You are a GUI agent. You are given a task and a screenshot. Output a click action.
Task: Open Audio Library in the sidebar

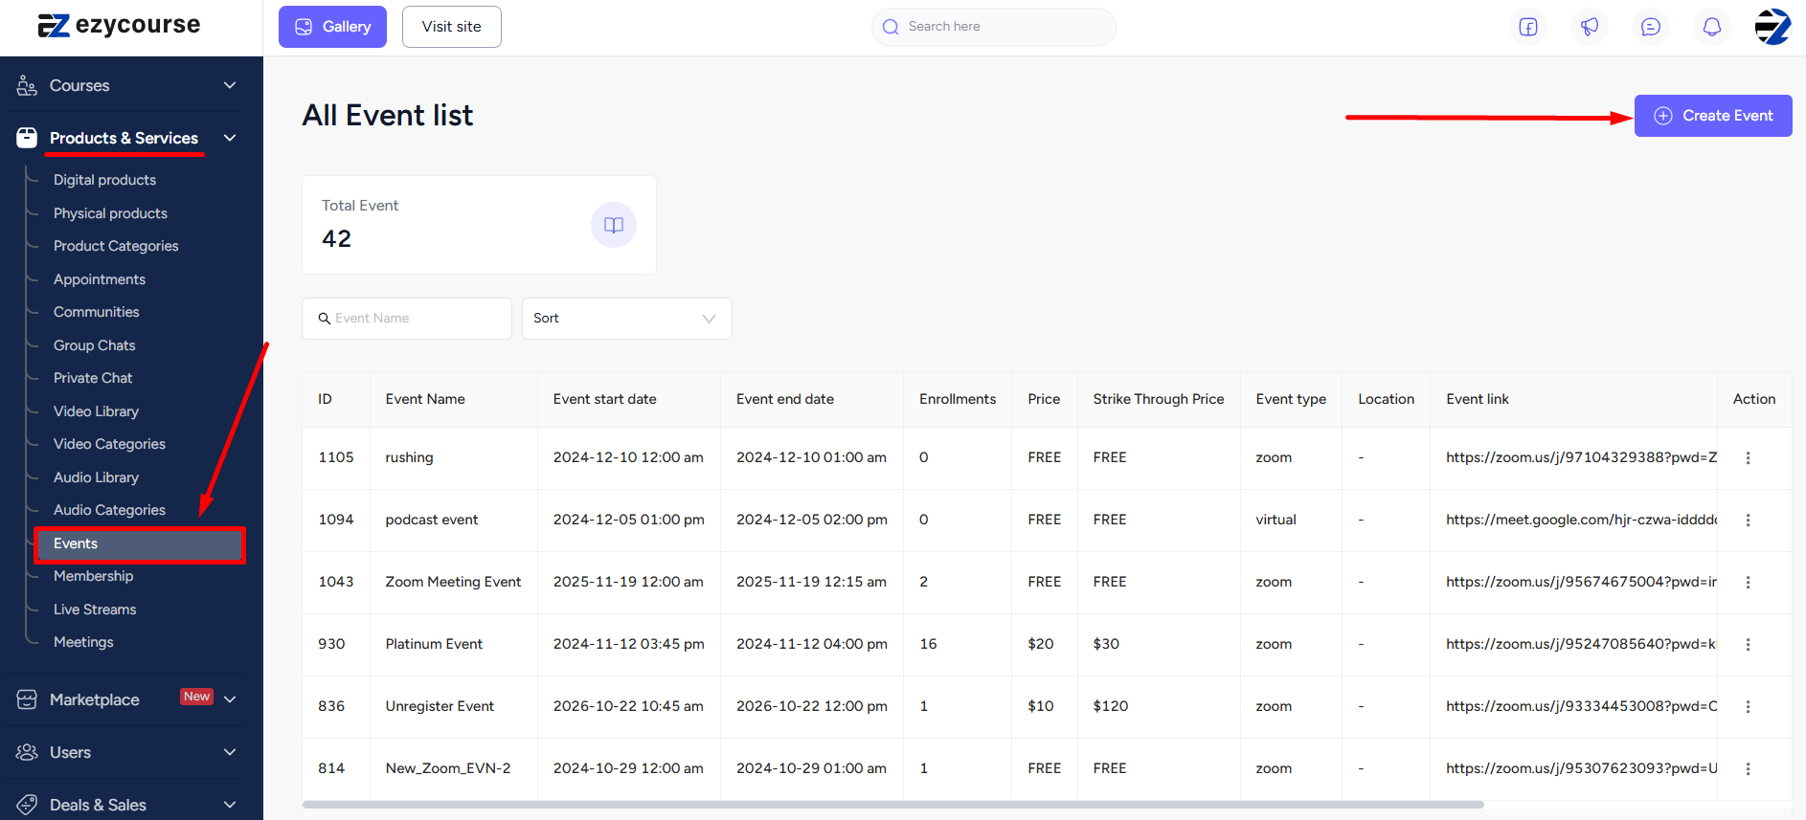click(96, 477)
